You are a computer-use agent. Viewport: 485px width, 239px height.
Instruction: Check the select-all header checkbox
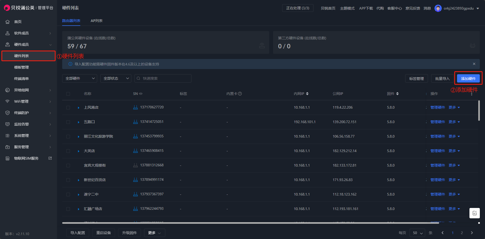[x=68, y=94]
